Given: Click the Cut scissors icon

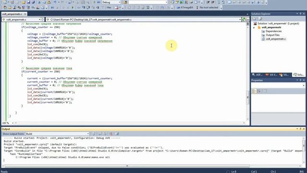Looking at the screenshot, I should click(39, 2).
